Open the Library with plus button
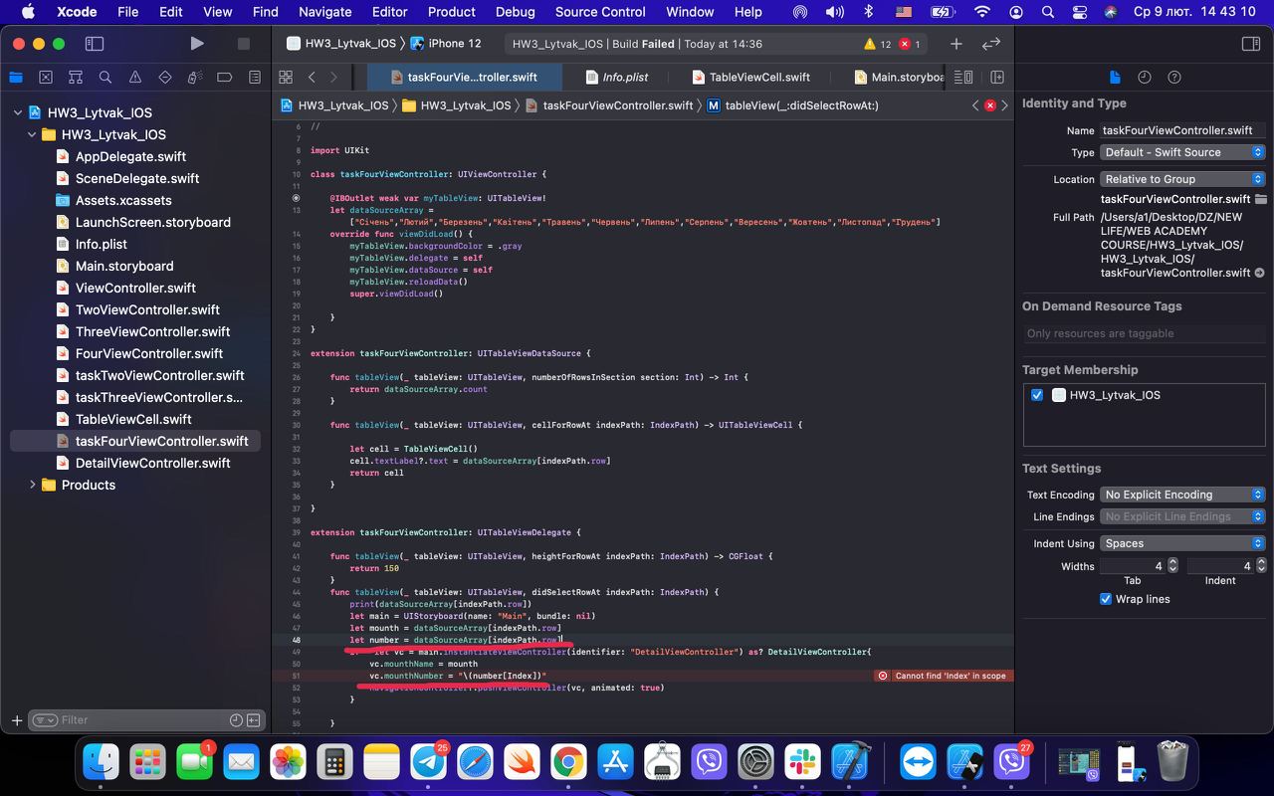This screenshot has height=796, width=1274. pyautogui.click(x=955, y=44)
